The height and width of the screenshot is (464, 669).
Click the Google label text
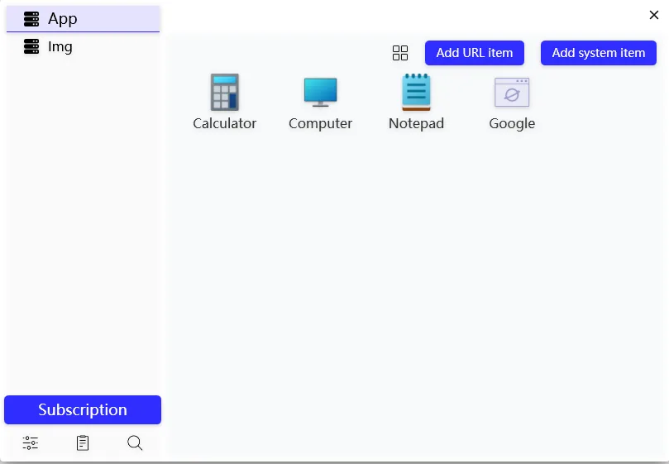[x=512, y=123]
